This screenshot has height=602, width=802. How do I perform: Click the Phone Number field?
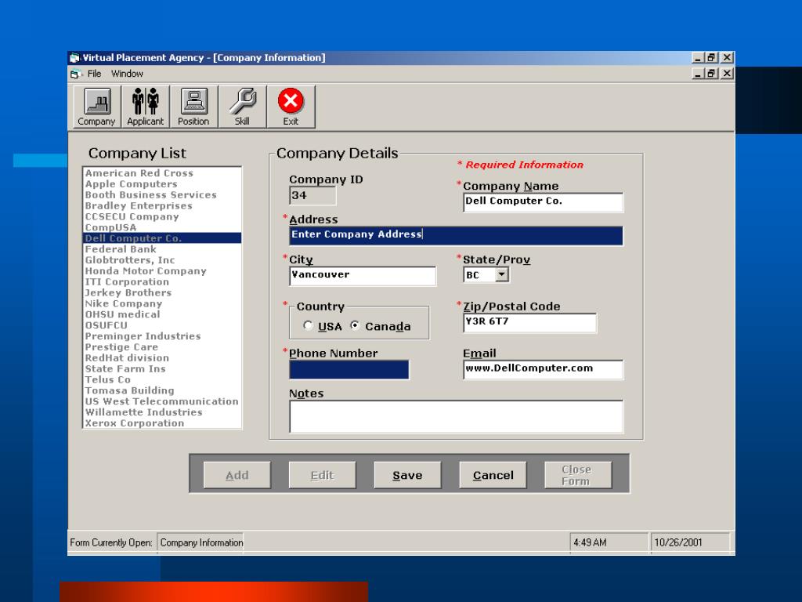(349, 370)
